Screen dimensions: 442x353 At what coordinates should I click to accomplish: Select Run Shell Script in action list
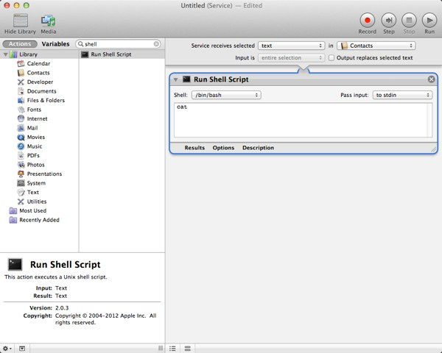(122, 54)
